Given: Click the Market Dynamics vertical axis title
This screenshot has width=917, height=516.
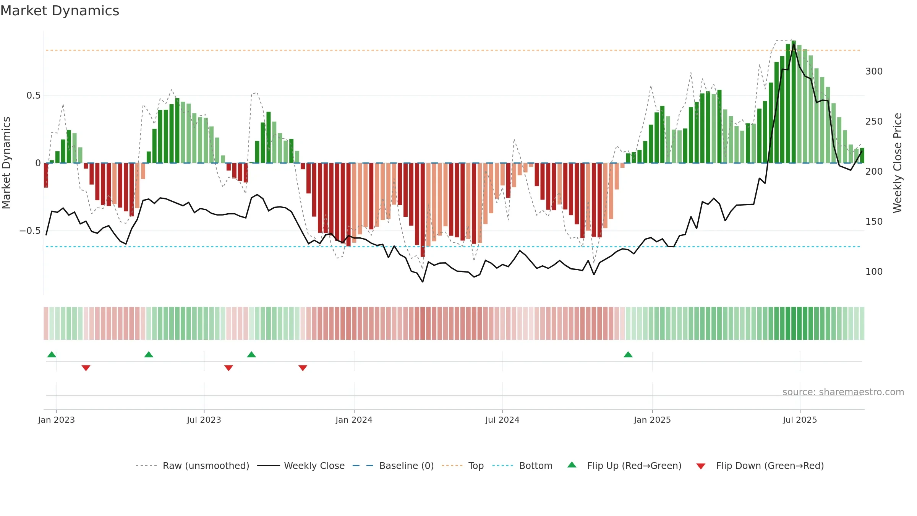Looking at the screenshot, I should [x=6, y=163].
